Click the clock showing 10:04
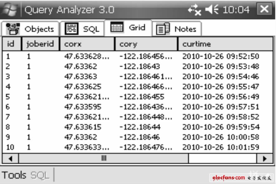The width and height of the screenshot is (276, 184). [x=236, y=10]
